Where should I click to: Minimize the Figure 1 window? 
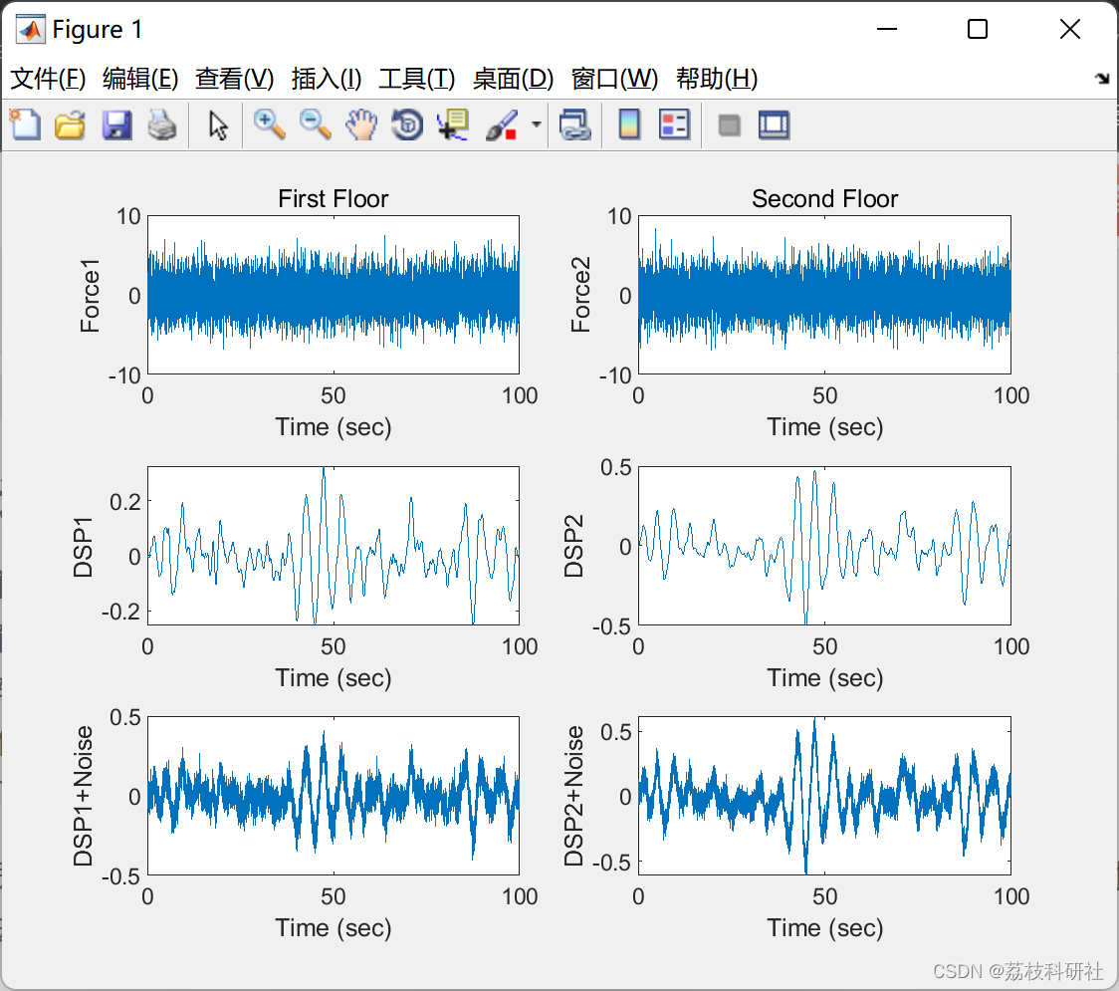[x=886, y=29]
